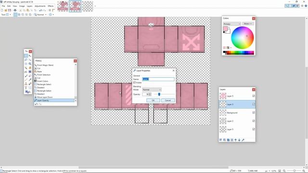Click the opacity slider handle in Layer Properties
The image size is (308, 173).
(159, 94)
